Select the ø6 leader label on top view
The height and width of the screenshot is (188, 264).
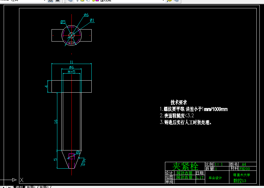click(86, 15)
